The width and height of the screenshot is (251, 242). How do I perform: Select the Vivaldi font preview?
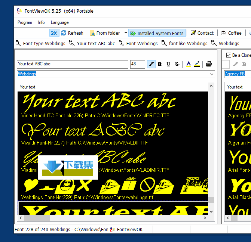pyautogui.click(x=93, y=131)
